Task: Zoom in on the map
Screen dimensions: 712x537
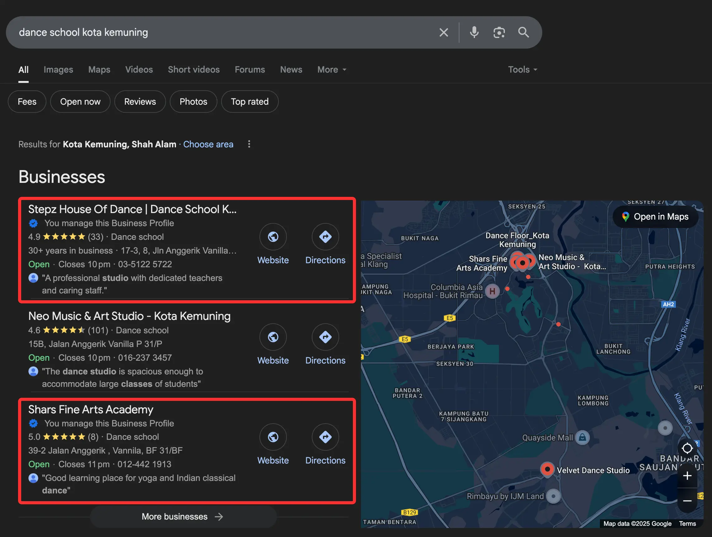Action: (x=687, y=476)
